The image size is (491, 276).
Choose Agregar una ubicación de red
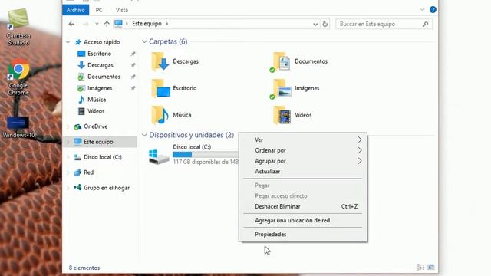(303, 220)
